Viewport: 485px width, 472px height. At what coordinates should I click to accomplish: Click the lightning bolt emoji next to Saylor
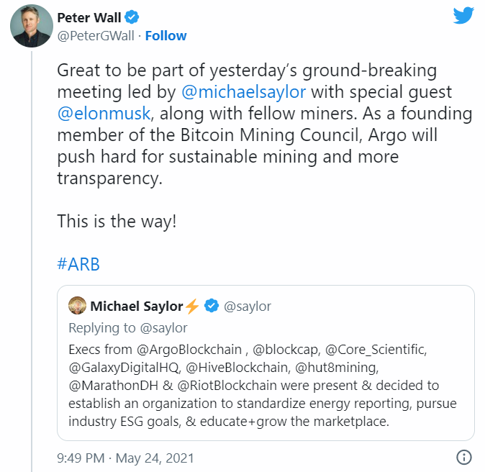coord(192,307)
